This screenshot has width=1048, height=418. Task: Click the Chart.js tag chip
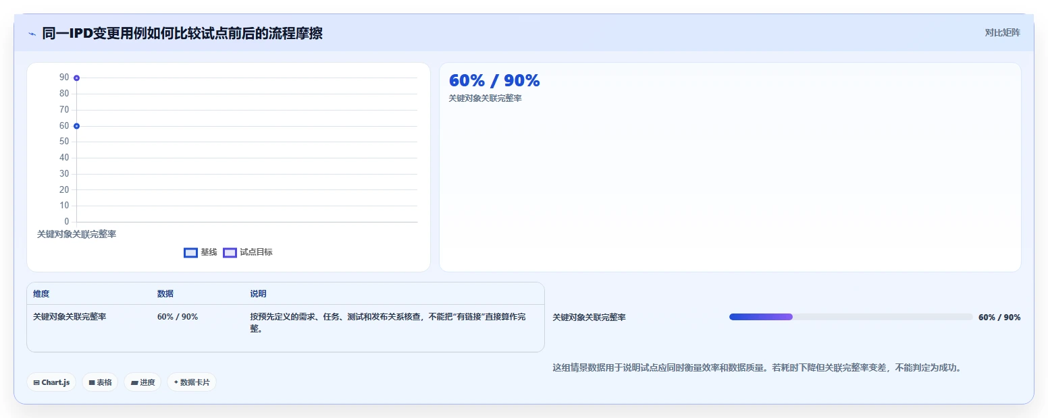coord(51,382)
